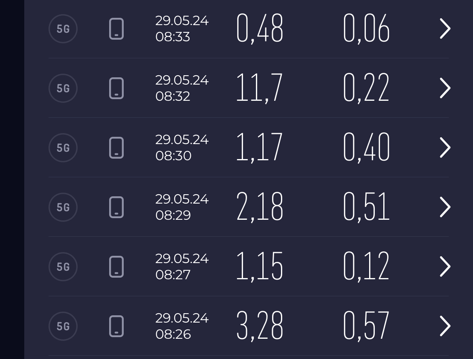Expand details arrow for the 08:33 result
This screenshot has width=473, height=359.
(445, 29)
